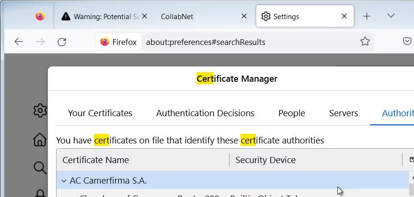Switch to the Authentication Decisions tab
Screen dimensions: 414x197
pos(205,113)
